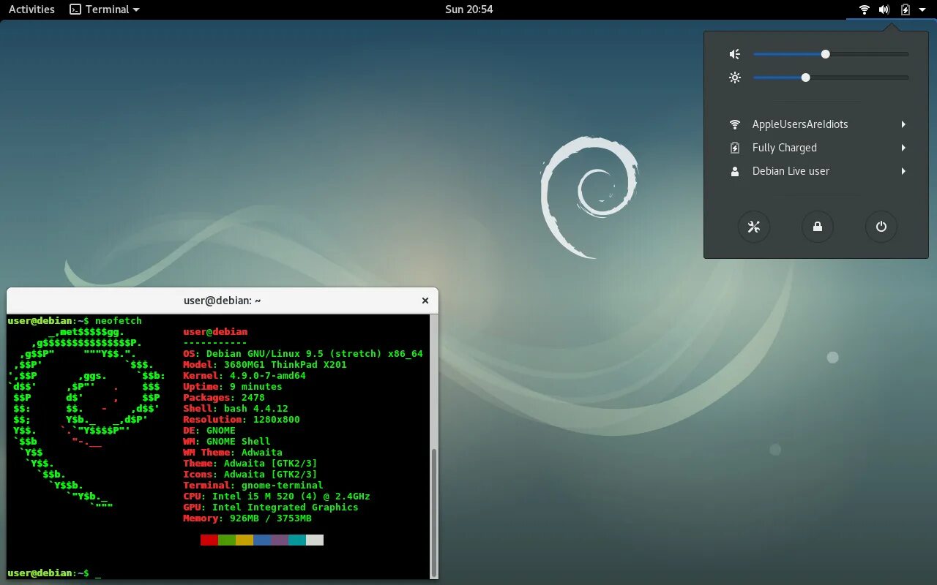The height and width of the screenshot is (585, 937).
Task: Click the Model line 3680MG1 ThinkPad X201
Action: [265, 365]
